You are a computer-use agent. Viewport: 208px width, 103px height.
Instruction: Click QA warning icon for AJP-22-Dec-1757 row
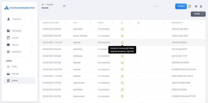tap(122, 56)
